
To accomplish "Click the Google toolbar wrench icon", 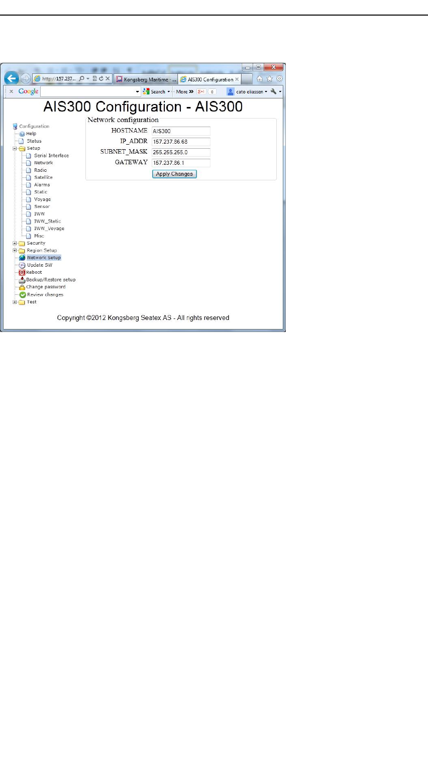I will 273,91.
